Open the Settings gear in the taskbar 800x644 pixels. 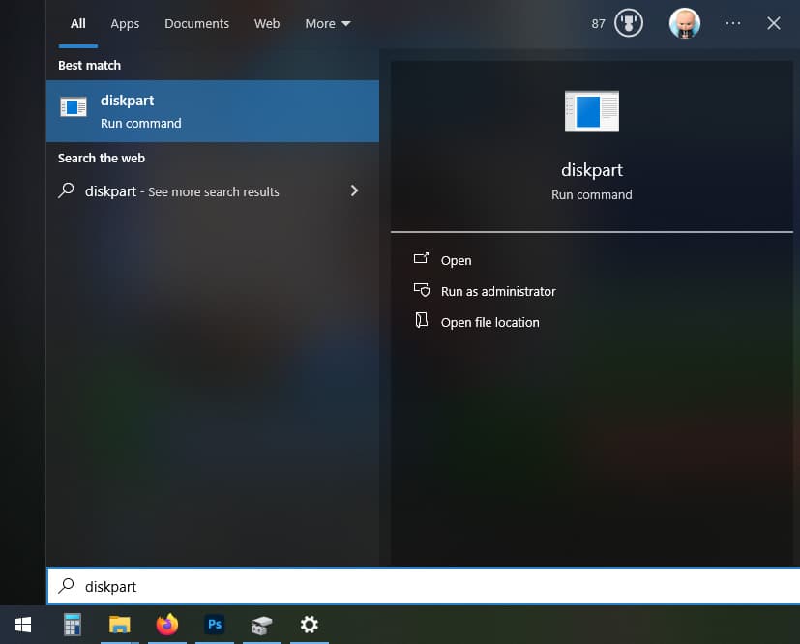point(310,625)
